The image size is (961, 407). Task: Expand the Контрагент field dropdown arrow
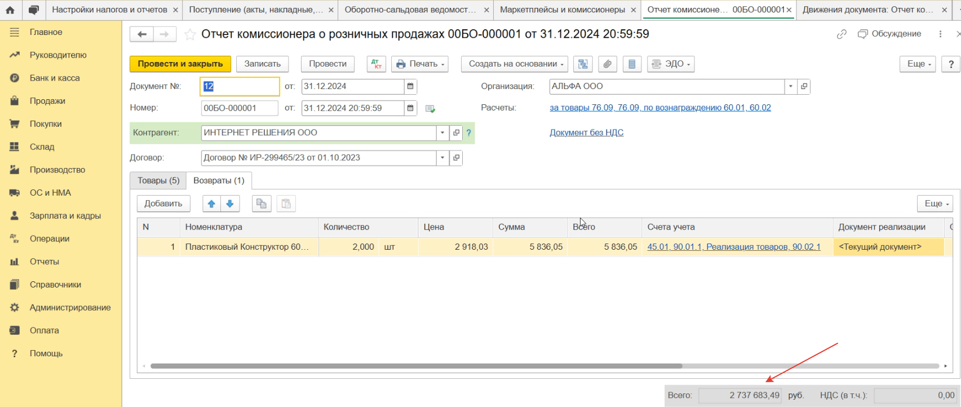(x=442, y=133)
